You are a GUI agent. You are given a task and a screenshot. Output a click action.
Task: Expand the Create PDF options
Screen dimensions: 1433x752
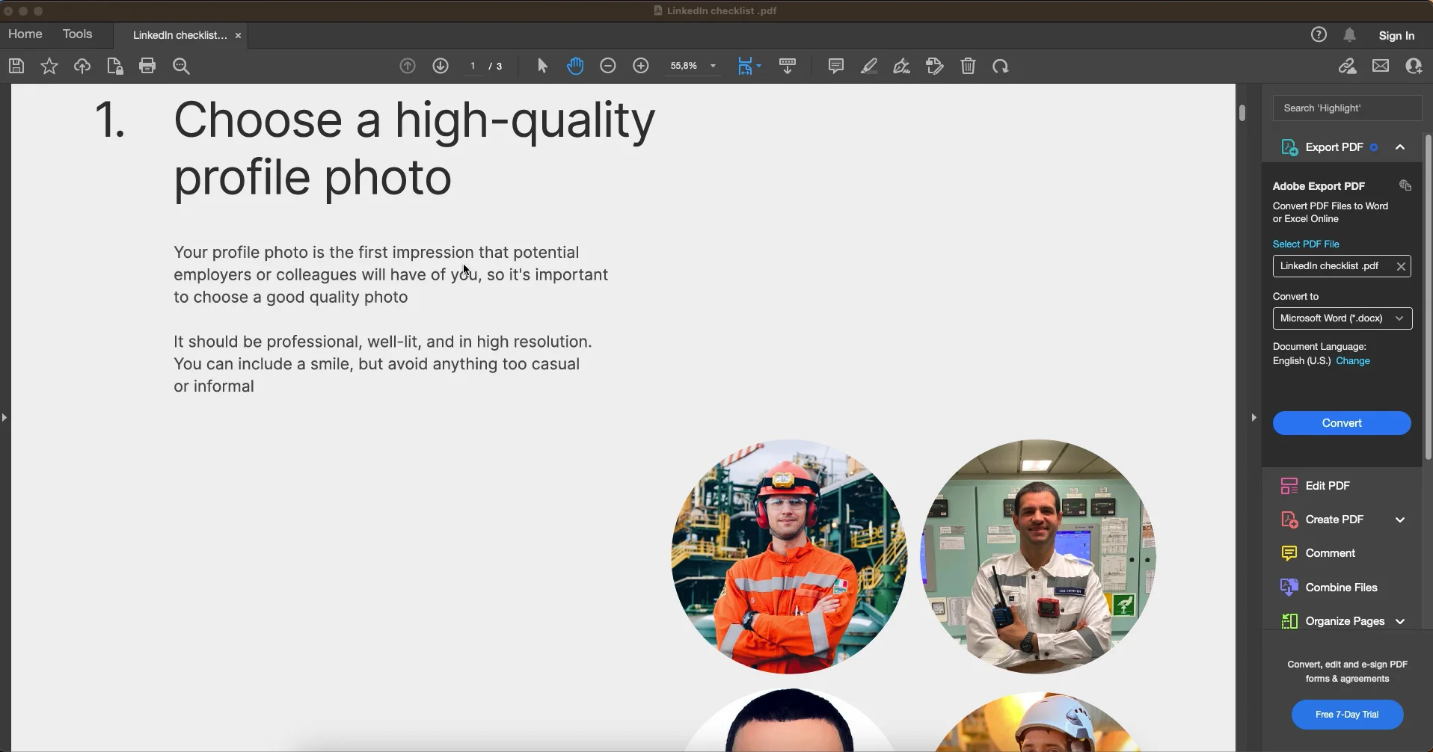coord(1400,520)
